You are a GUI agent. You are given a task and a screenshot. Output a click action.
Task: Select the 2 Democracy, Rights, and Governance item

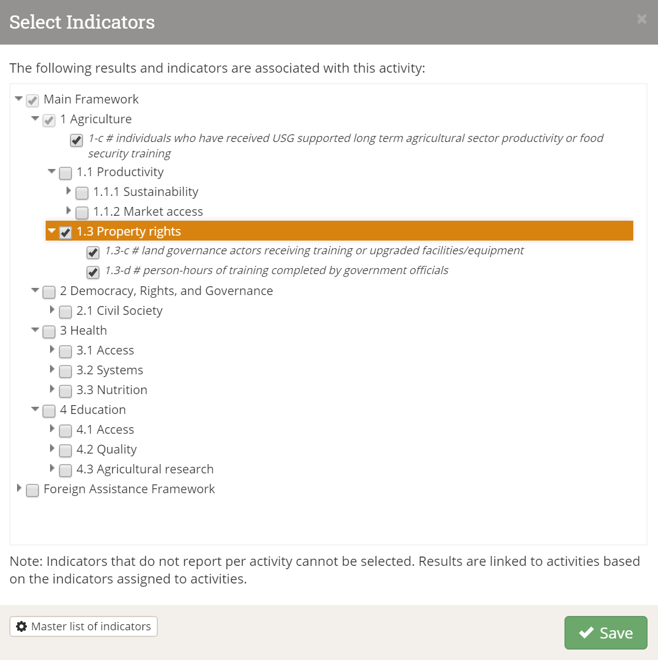[x=166, y=291]
